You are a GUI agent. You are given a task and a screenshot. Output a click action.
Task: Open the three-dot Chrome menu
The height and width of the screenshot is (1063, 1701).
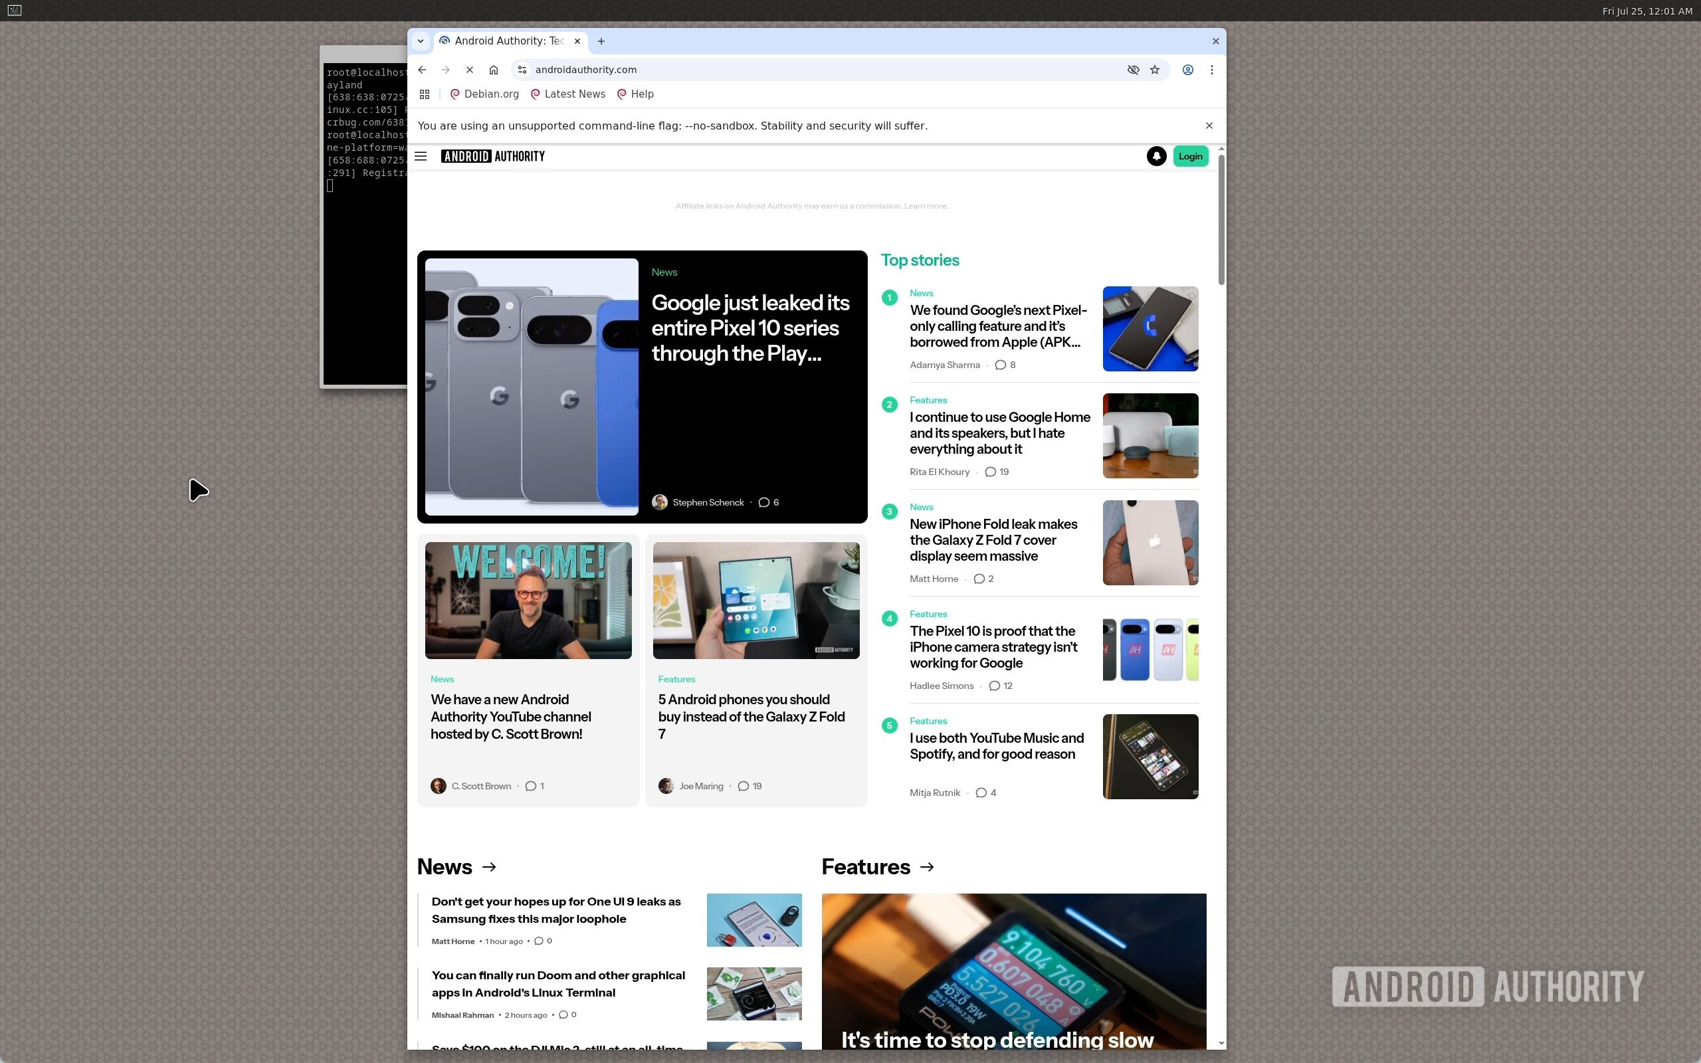click(x=1211, y=70)
